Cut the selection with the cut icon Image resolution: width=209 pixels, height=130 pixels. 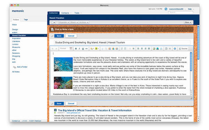click(102, 49)
